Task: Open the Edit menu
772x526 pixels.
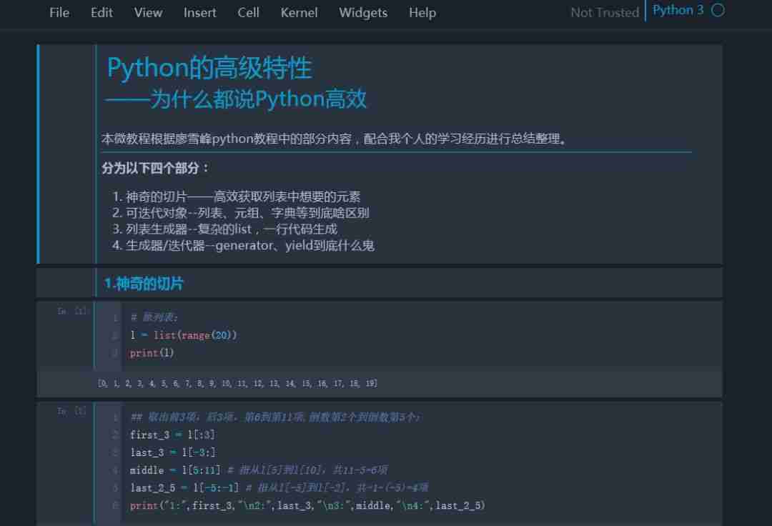Action: pos(102,13)
